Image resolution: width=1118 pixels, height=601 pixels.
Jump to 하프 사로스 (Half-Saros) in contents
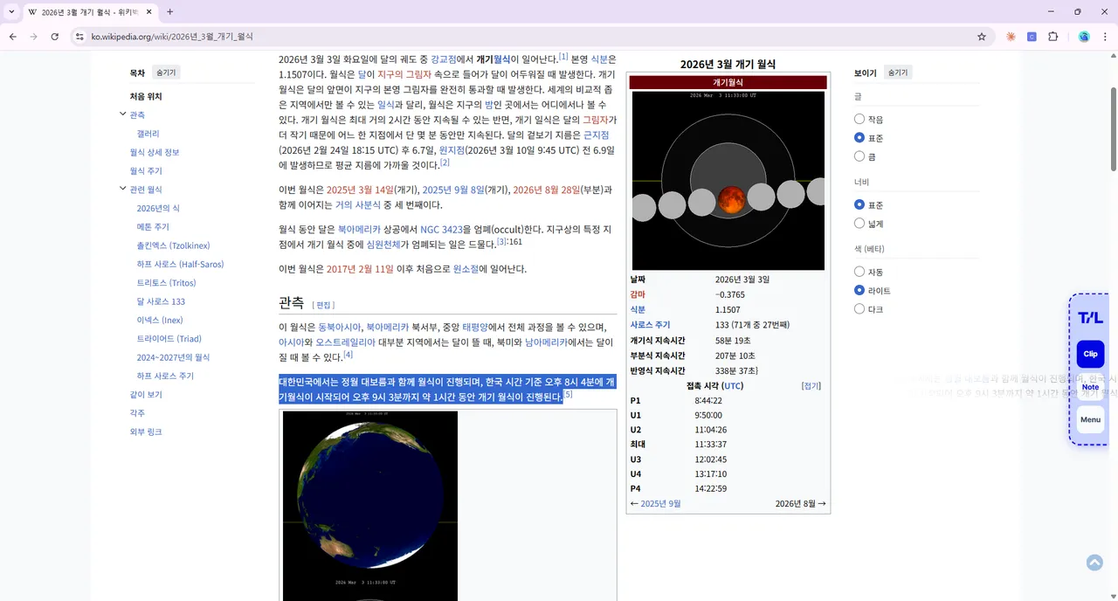click(x=180, y=264)
